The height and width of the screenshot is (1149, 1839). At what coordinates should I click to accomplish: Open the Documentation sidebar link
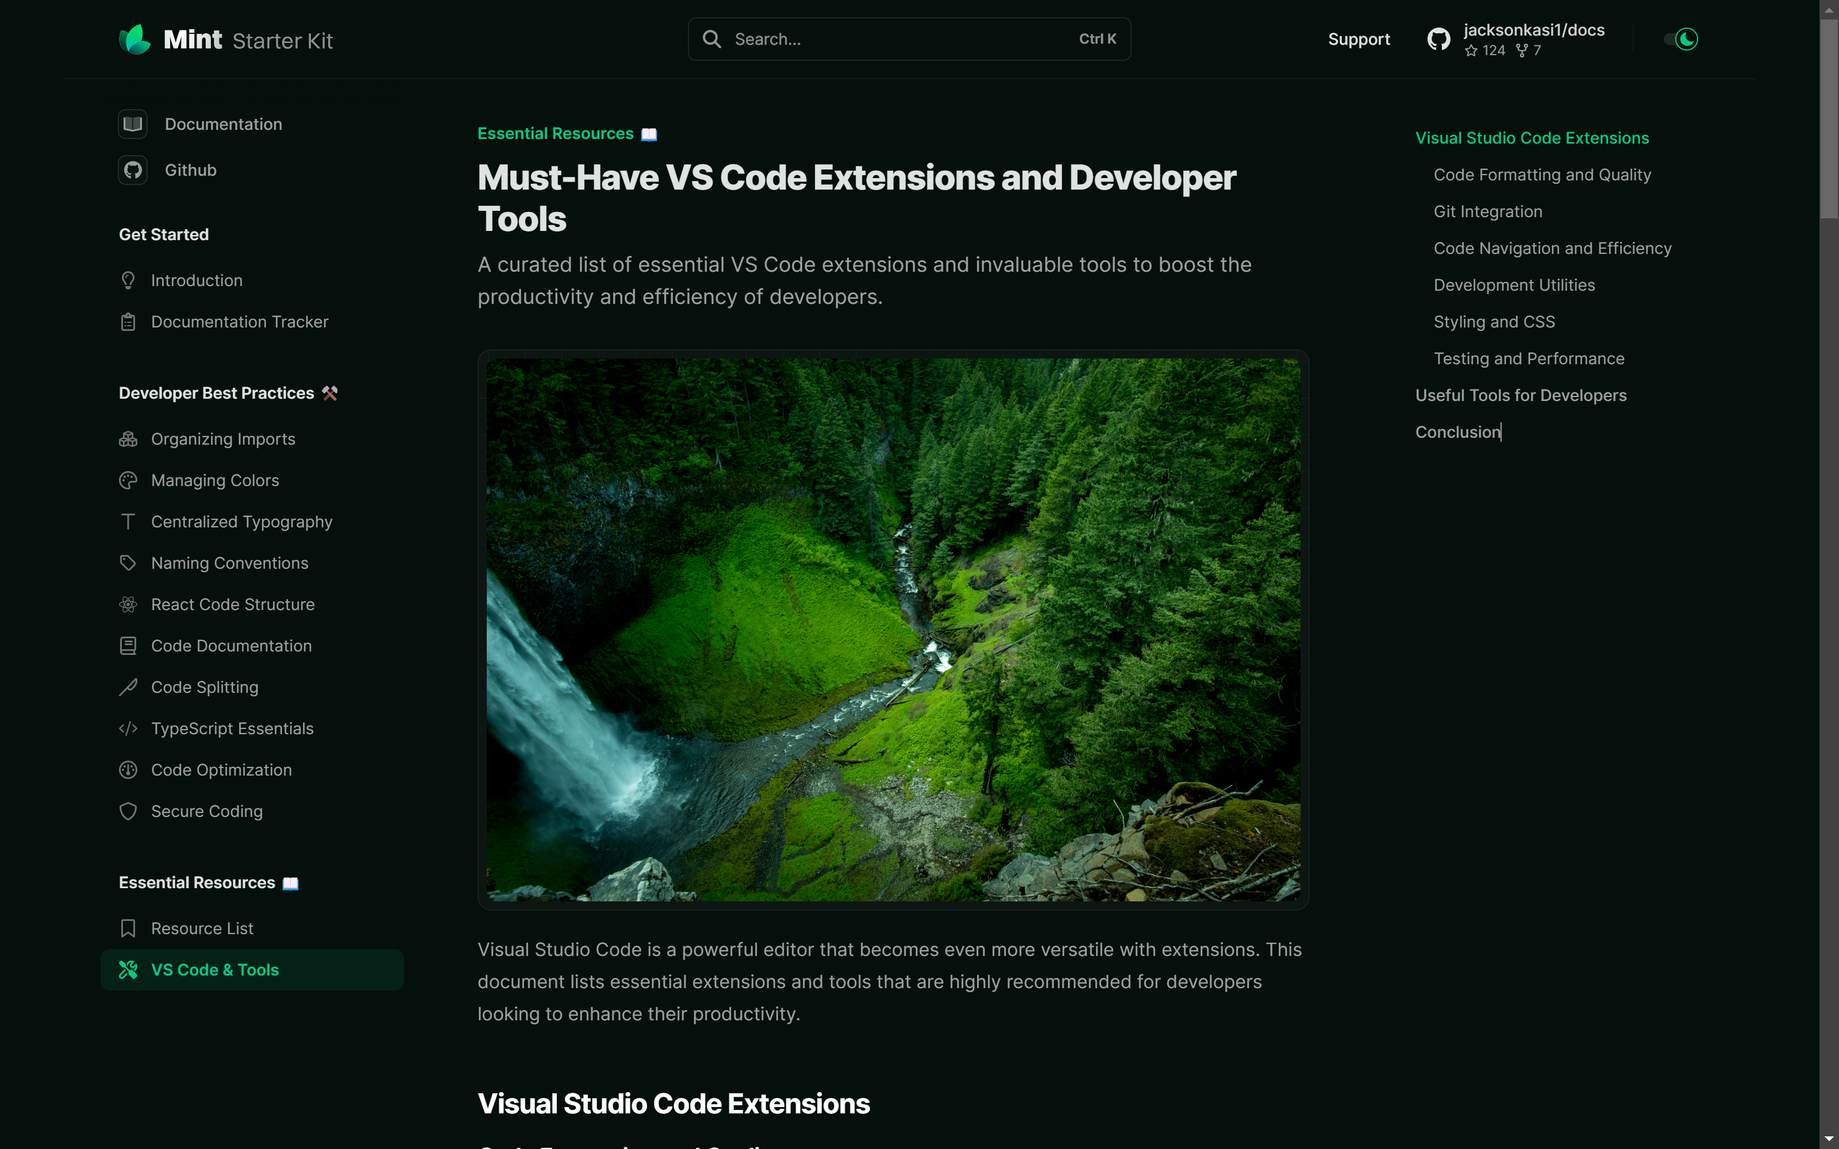pos(224,124)
